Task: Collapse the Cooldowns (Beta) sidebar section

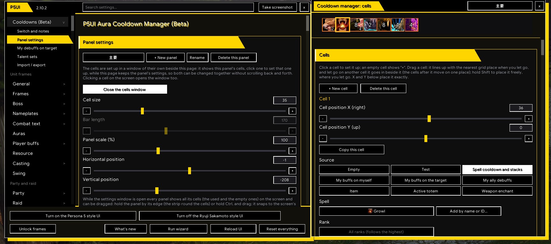Action: [38, 22]
